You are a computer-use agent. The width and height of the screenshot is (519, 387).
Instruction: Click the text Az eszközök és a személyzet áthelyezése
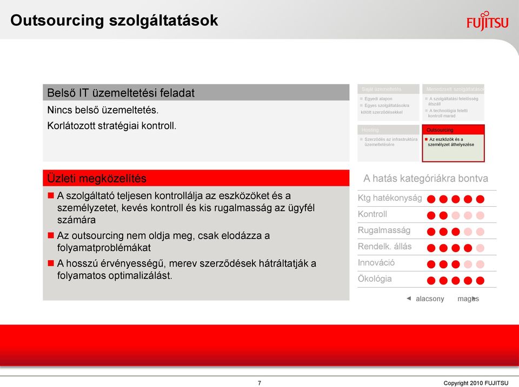click(x=450, y=142)
